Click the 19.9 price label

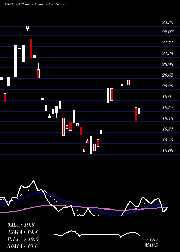click(x=166, y=97)
